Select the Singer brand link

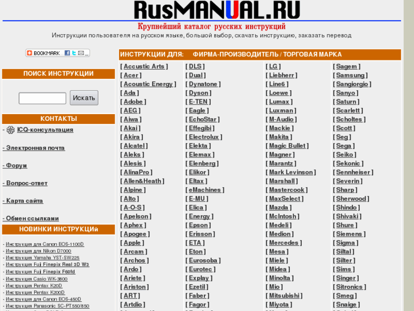point(346,278)
